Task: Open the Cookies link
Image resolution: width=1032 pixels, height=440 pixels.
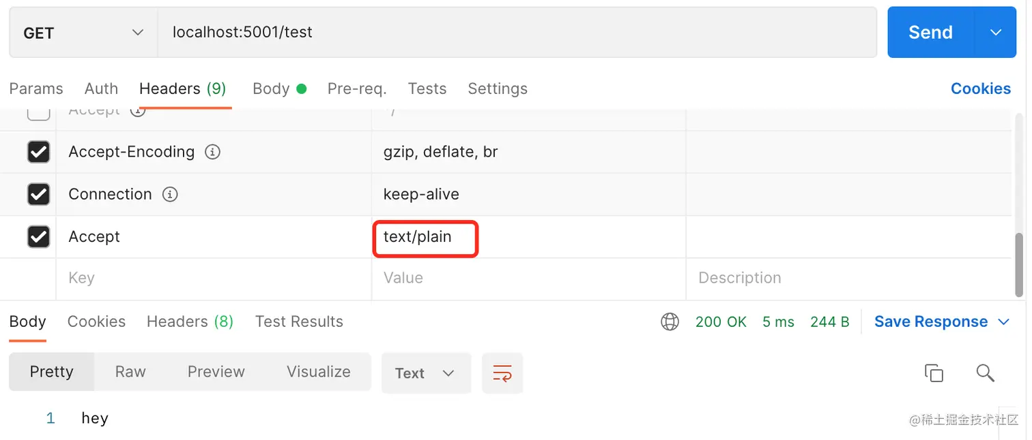Action: [980, 89]
